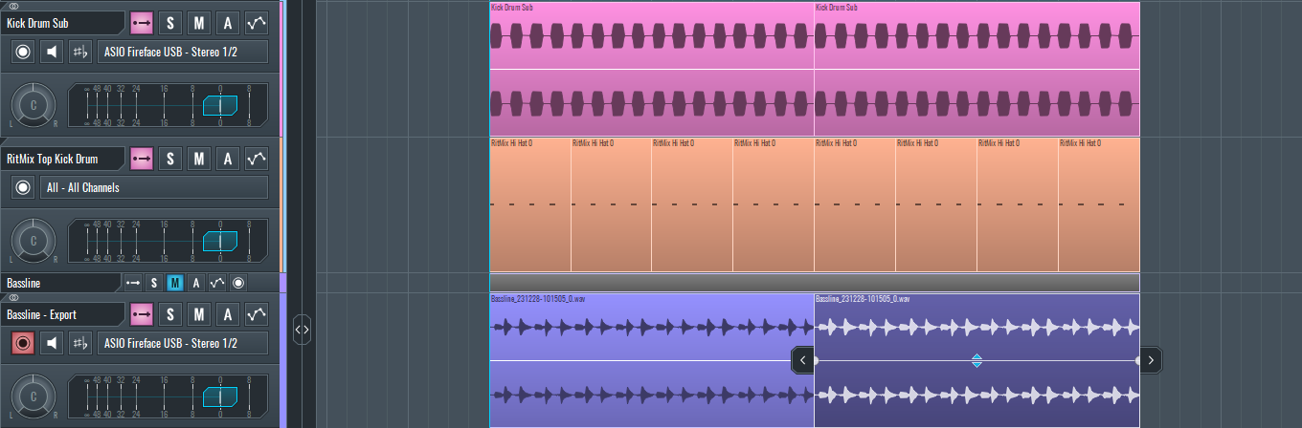Enable input monitoring speaker on Bassline - Export
The width and height of the screenshot is (1302, 428).
pyautogui.click(x=52, y=343)
